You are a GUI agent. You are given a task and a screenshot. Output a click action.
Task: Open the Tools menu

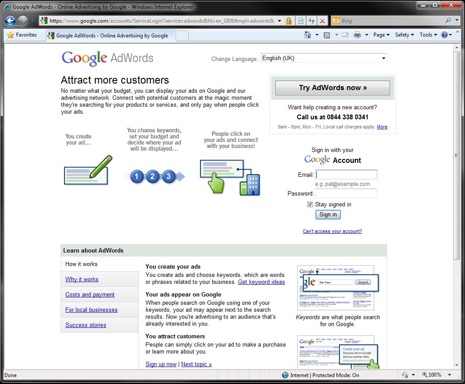[x=428, y=35]
